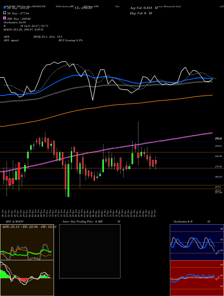
Task: Click the 'CL: 280.35' closing price text
Action: click(x=83, y=8)
